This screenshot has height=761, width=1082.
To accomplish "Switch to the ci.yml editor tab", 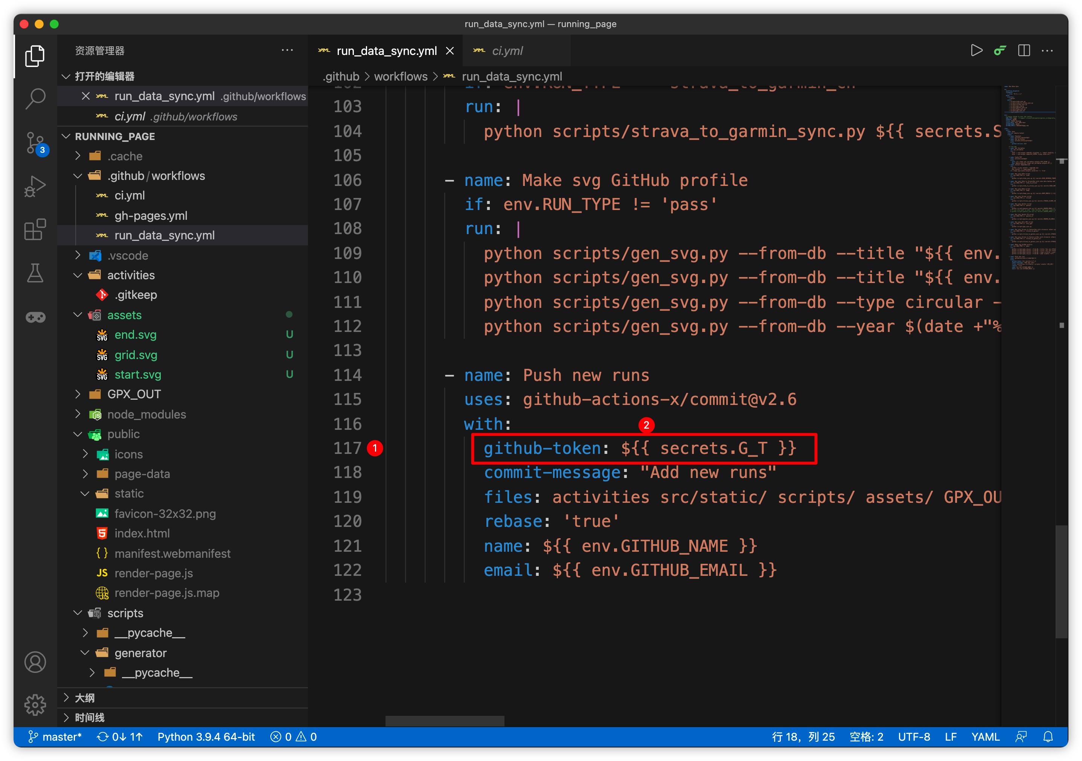I will pos(507,51).
